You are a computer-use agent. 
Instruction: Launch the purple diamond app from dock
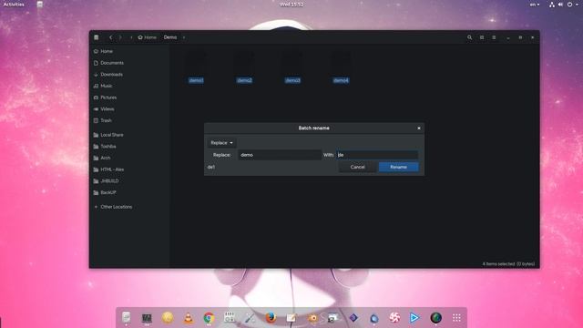pos(353,318)
